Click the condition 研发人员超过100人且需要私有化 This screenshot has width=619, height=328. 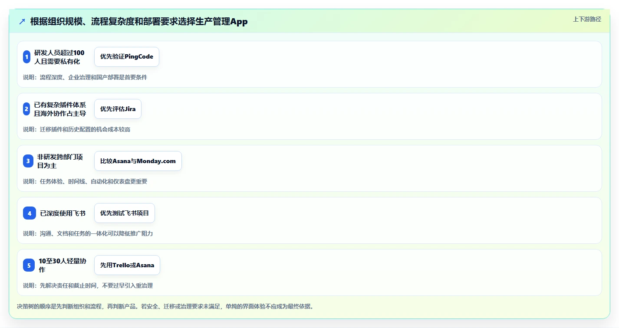tap(59, 57)
